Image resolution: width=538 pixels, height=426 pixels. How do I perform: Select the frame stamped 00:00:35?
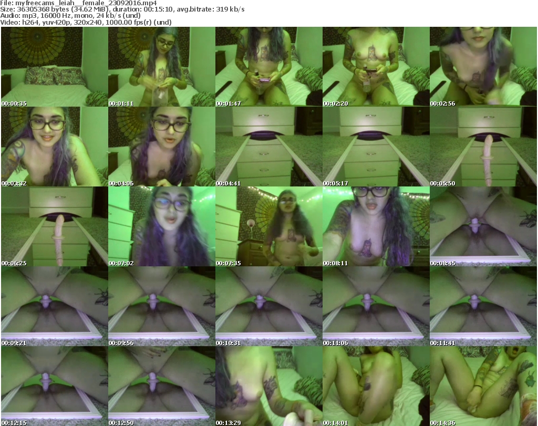tap(55, 67)
